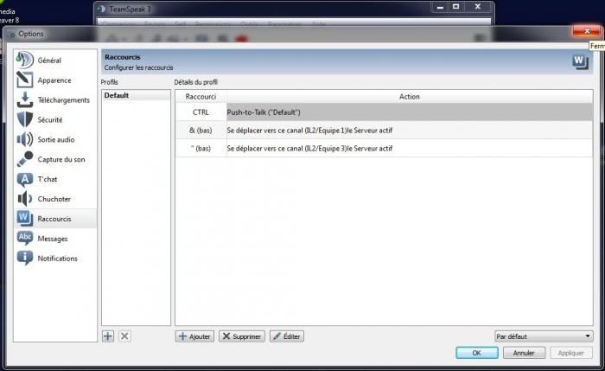
Task: Open the Chuchoter section label
Action: click(54, 199)
